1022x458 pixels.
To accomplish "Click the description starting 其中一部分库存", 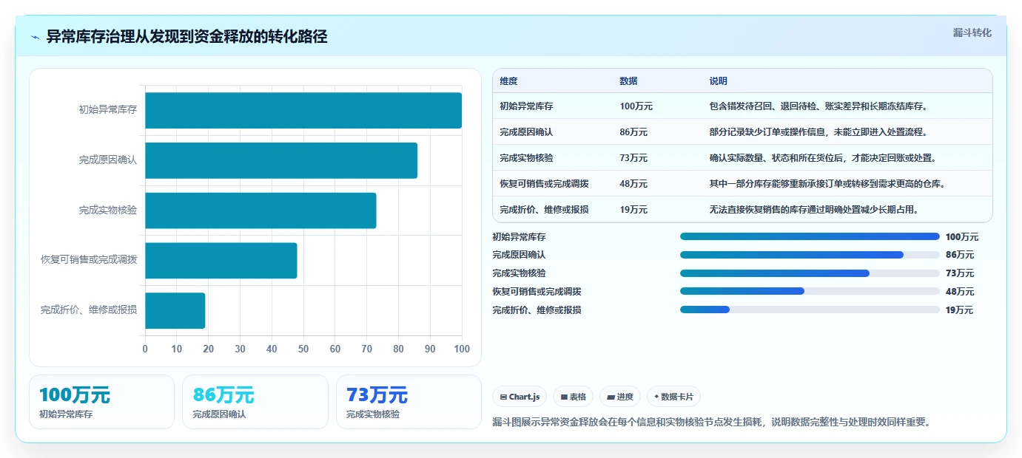I will (x=827, y=184).
